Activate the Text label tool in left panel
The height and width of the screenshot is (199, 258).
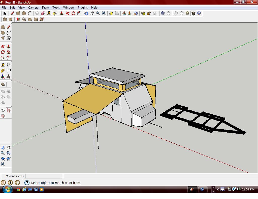tap(9, 71)
